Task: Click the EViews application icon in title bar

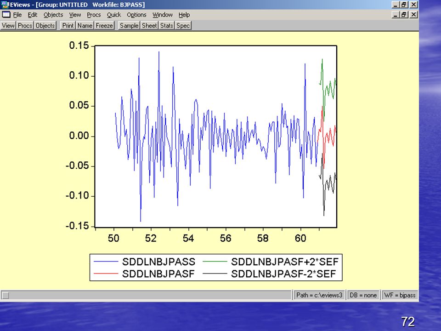Action: tap(5, 5)
